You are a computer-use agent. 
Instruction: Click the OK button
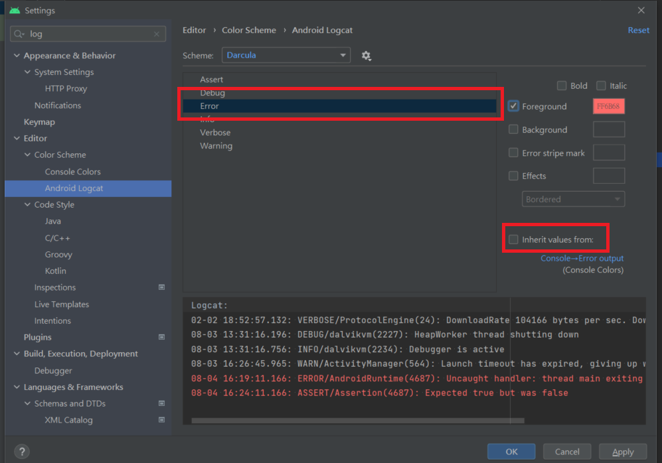pyautogui.click(x=511, y=452)
